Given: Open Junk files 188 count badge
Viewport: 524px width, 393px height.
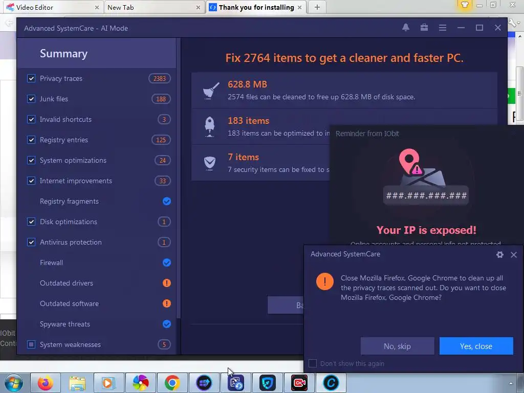Looking at the screenshot, I should tap(161, 99).
